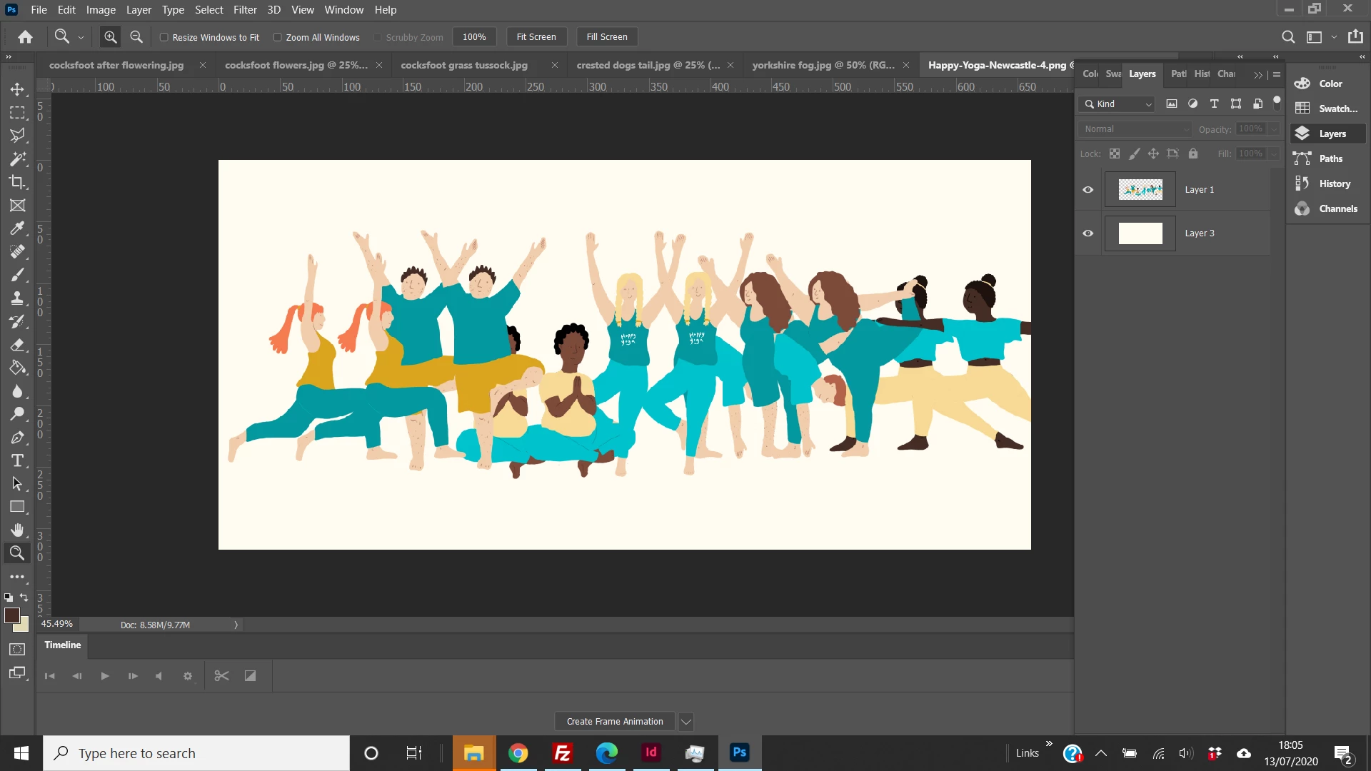Open the Opacity value dropdown
The height and width of the screenshot is (771, 1371).
pos(1274,129)
